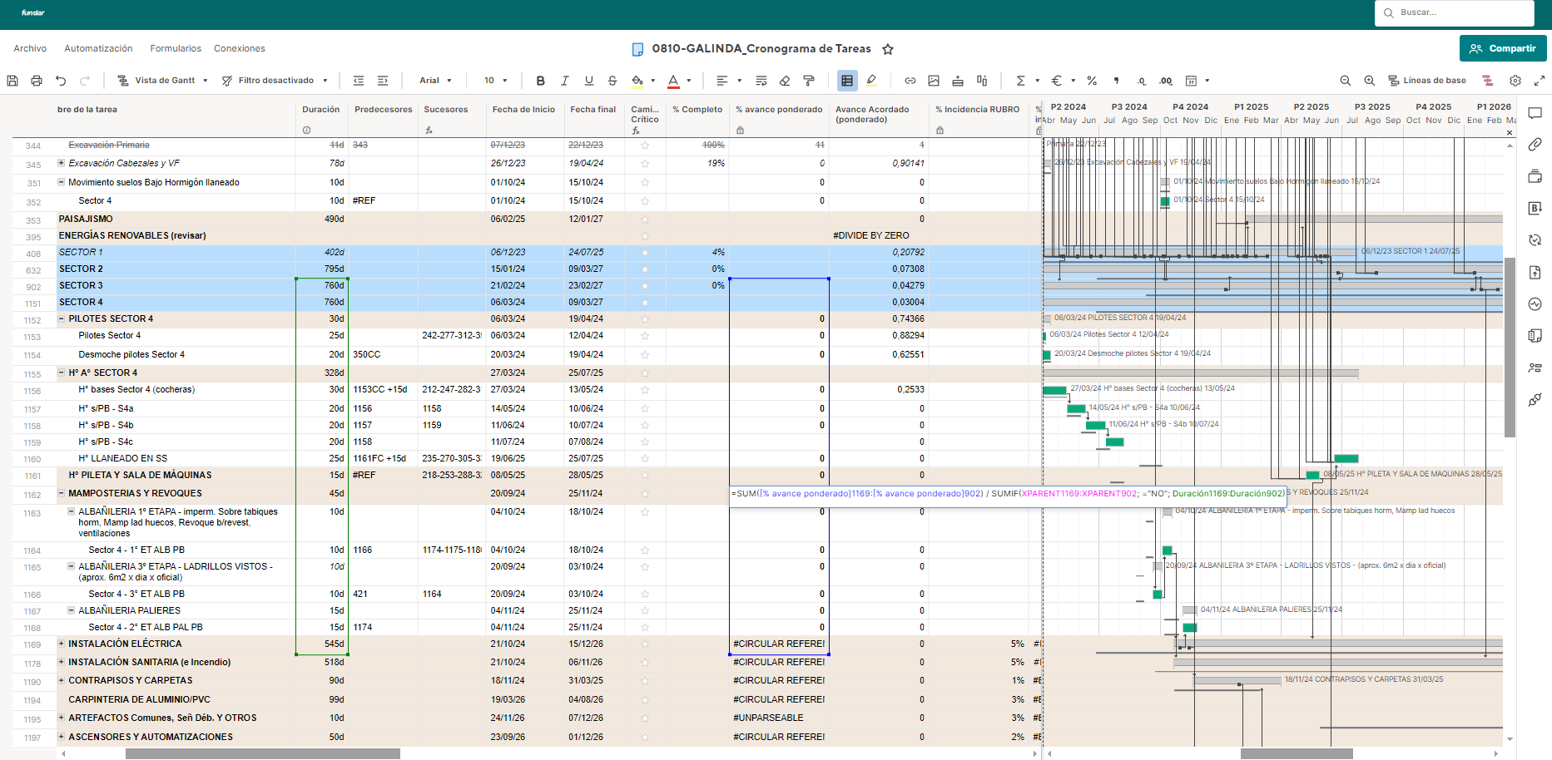Toggle critical star for INSTALACIÓN ELÉCTRICA row

click(x=645, y=644)
